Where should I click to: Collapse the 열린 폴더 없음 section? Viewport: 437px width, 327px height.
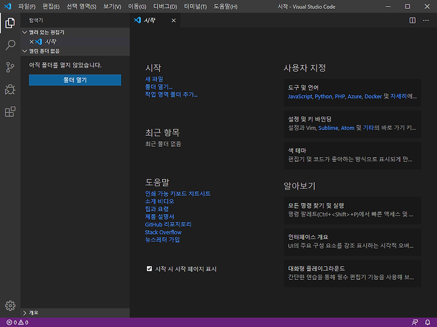(x=24, y=51)
